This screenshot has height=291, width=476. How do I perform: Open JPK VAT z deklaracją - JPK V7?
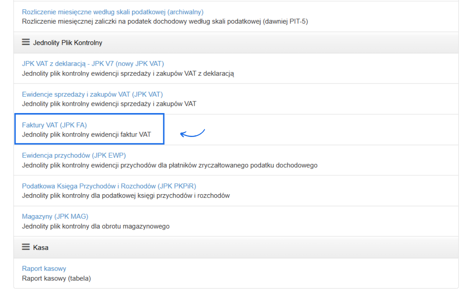point(93,64)
